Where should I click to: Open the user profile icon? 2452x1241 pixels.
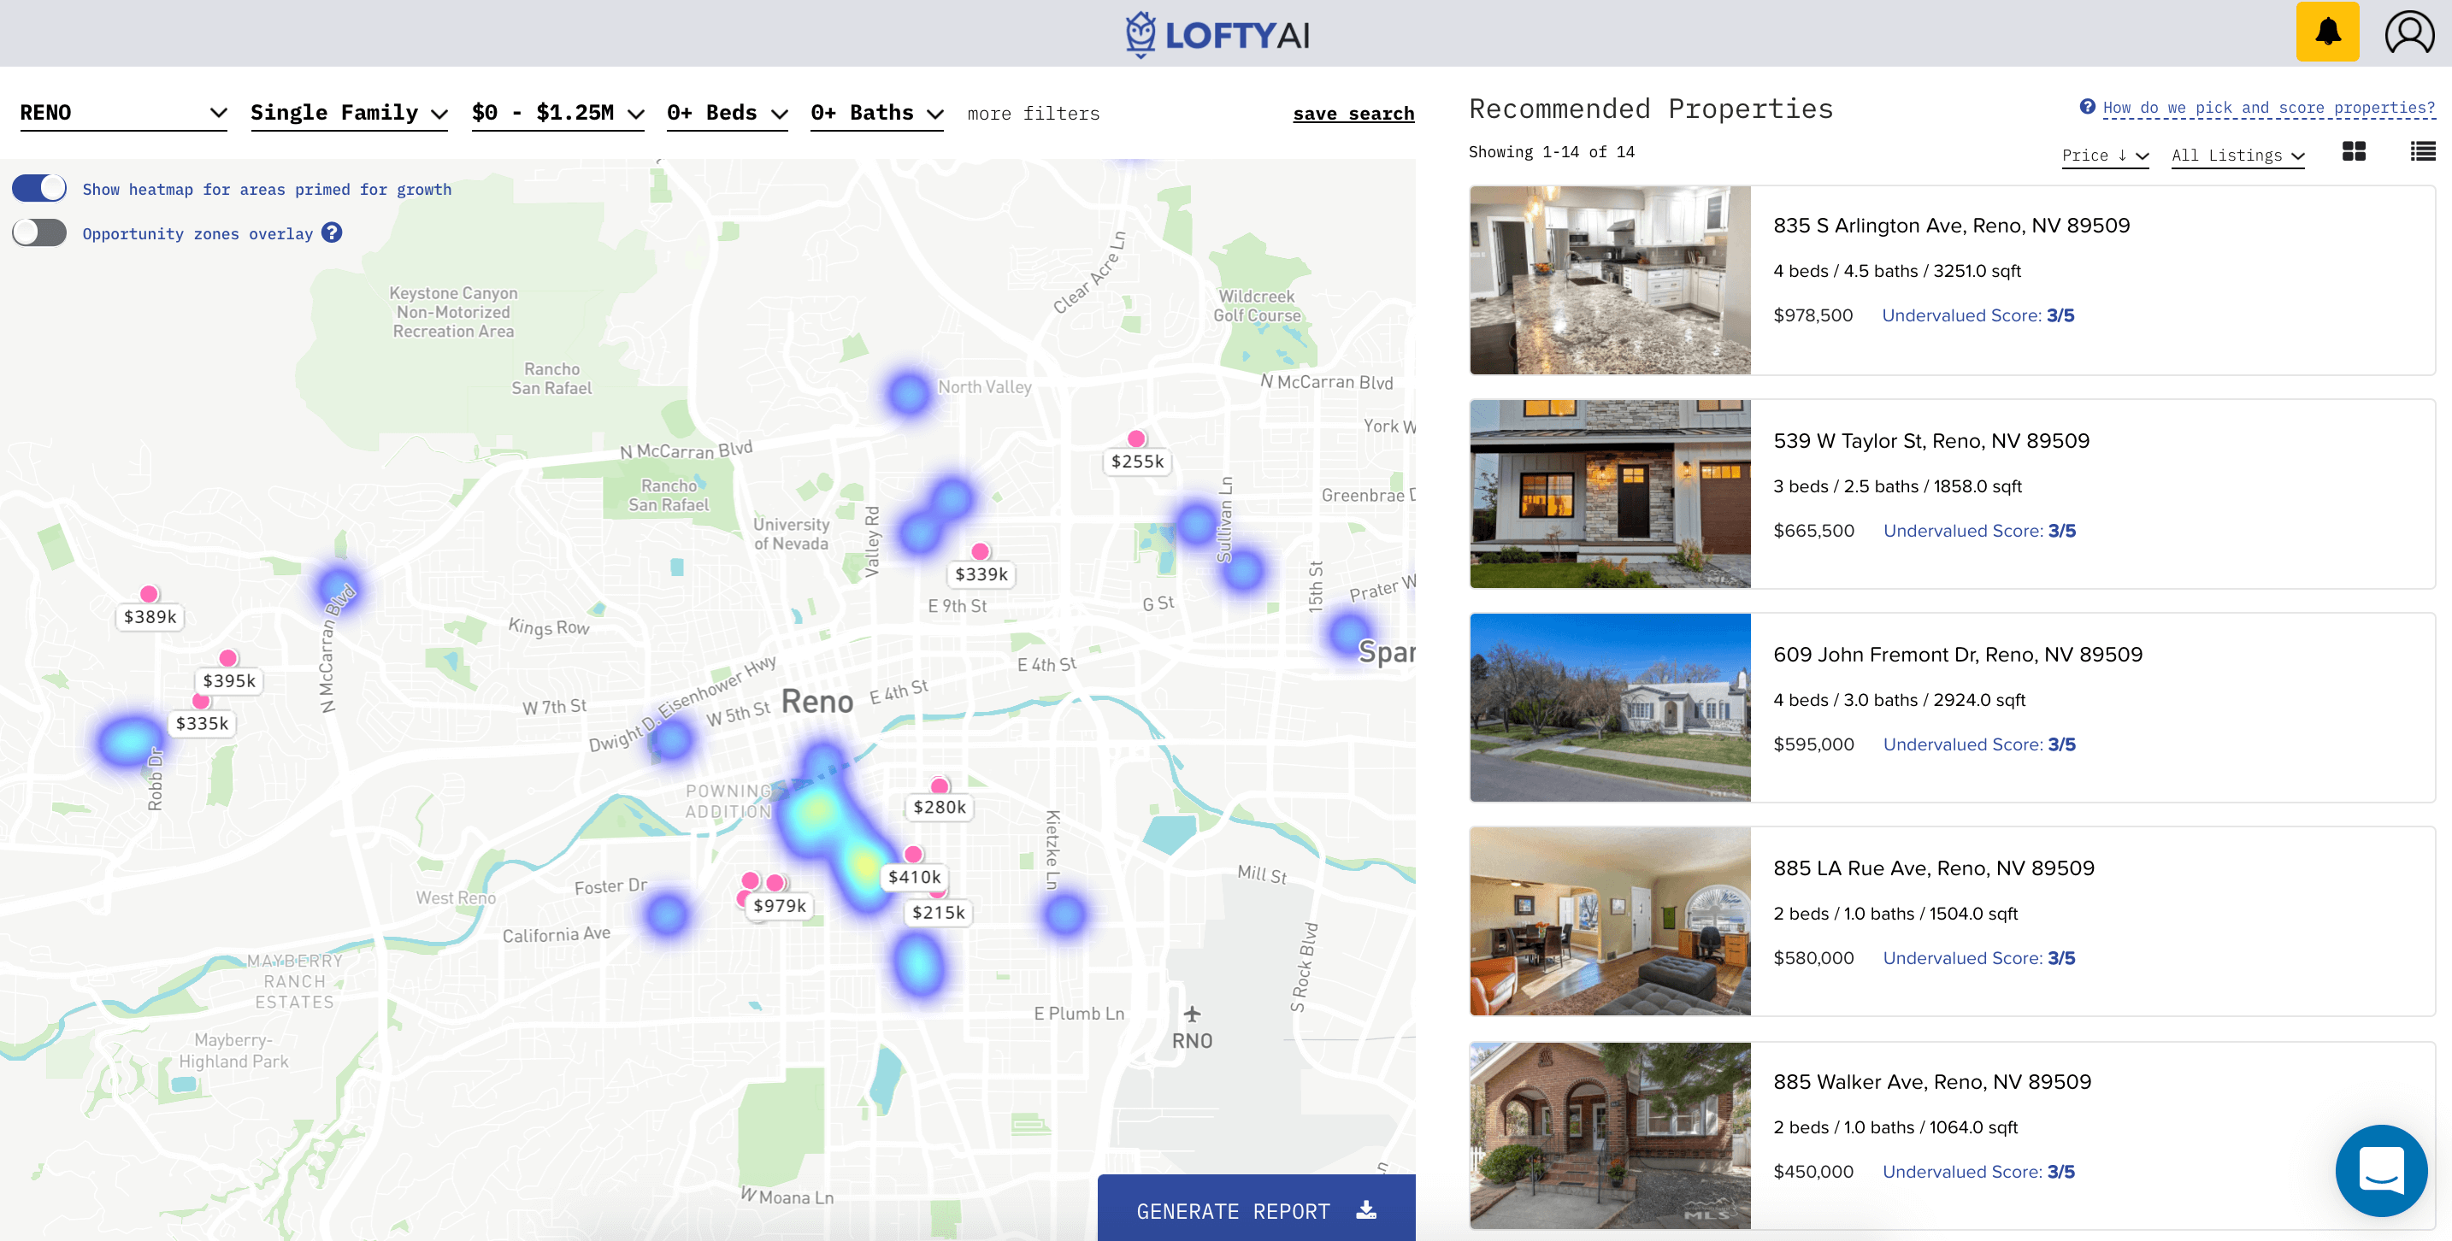click(x=2408, y=32)
